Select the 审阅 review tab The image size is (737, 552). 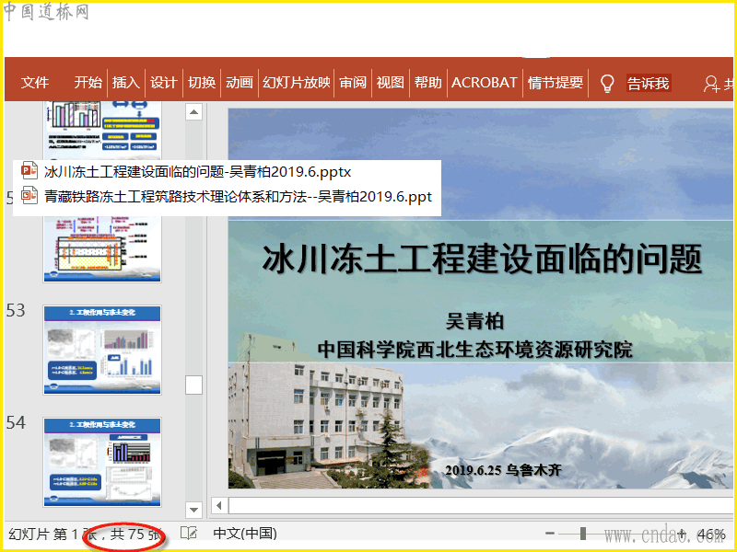[x=353, y=83]
